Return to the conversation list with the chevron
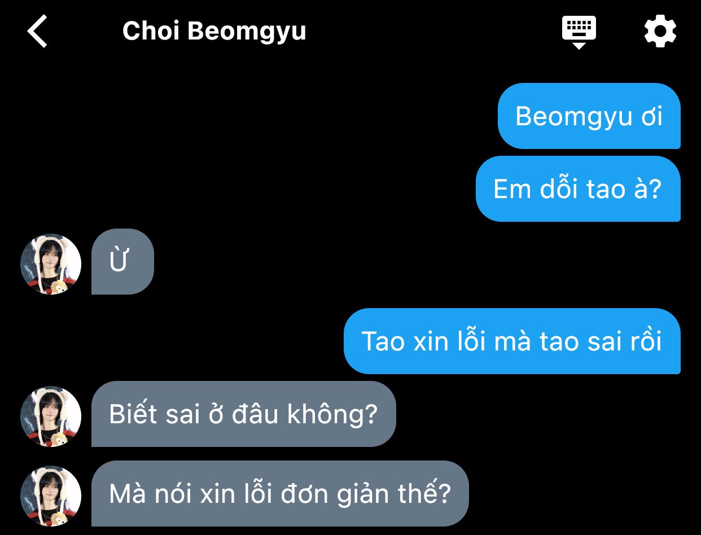This screenshot has height=535, width=701. point(37,31)
